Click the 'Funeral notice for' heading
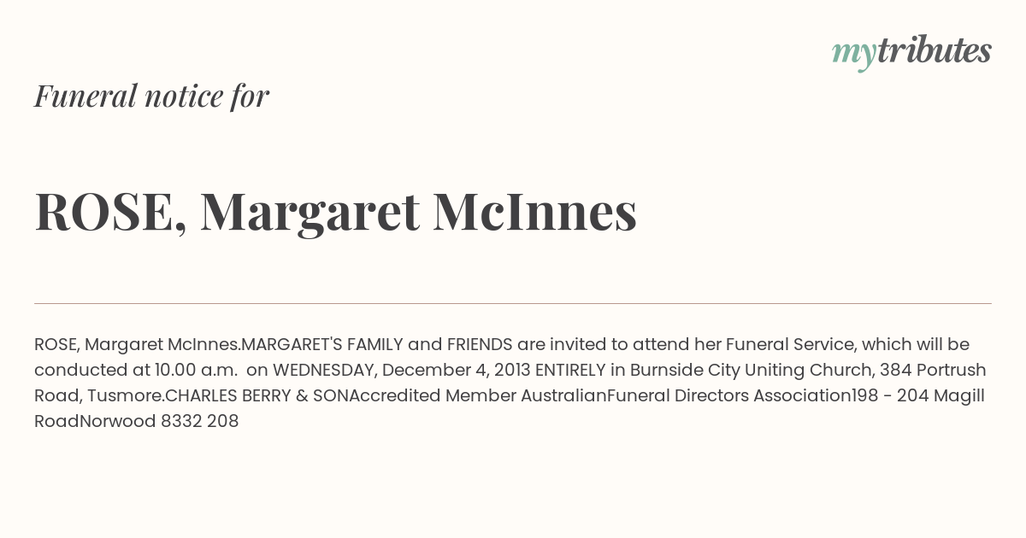 (x=151, y=96)
